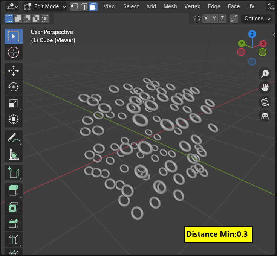Screen dimensions: 277x256
Task: Open the editor type selector
Action: tap(12, 7)
